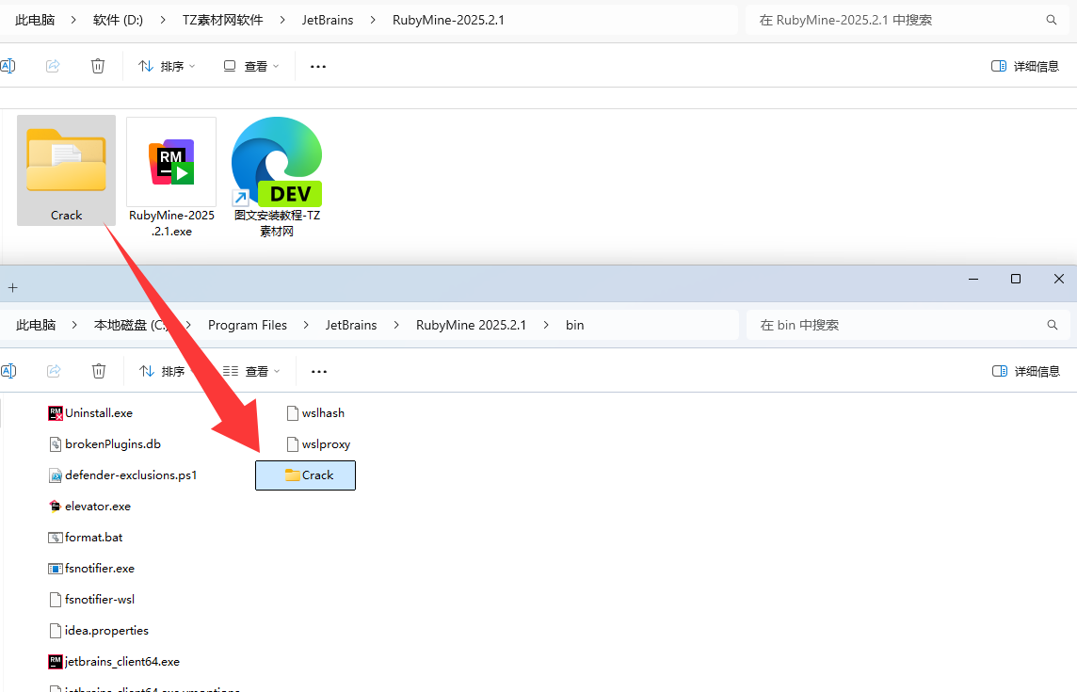Expand the chevron after 本地磁盘 (C:)
1077x692 pixels.
[188, 325]
